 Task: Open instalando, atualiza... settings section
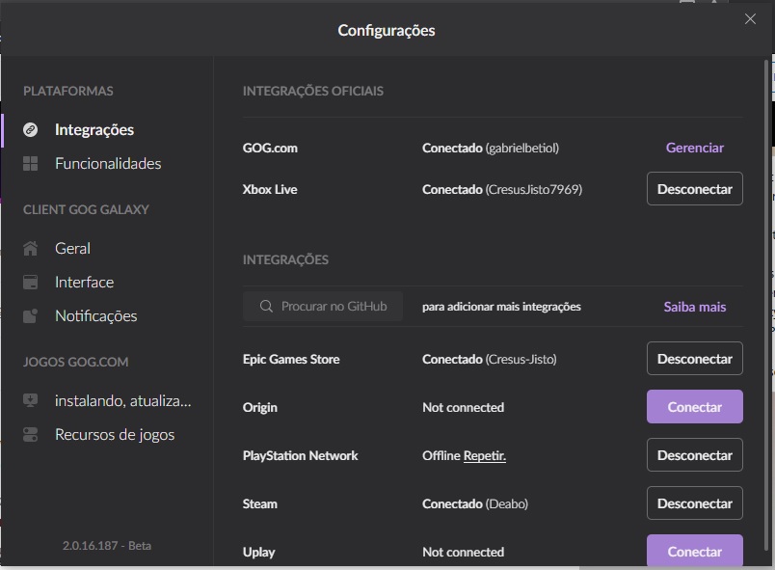click(x=122, y=400)
